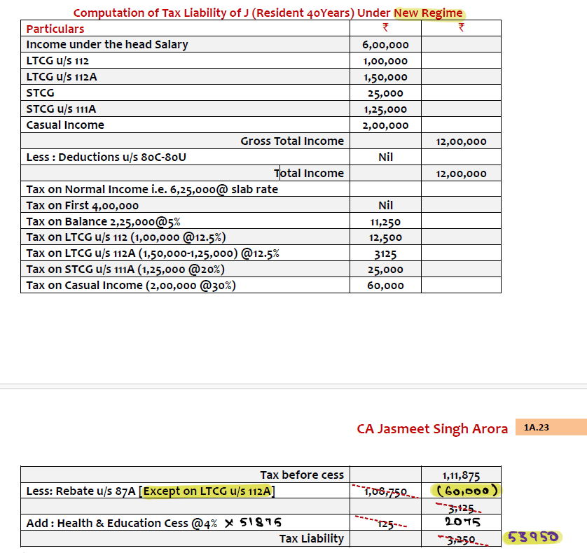This screenshot has height=553, width=587.
Task: Select 12,00,000 in the Total Income row
Action: tap(461, 174)
